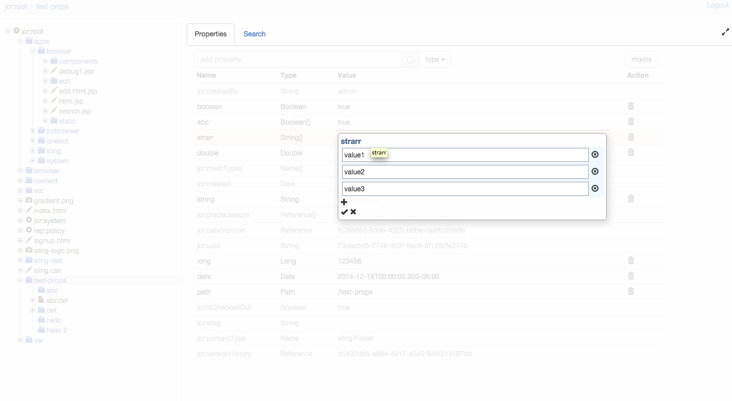The height and width of the screenshot is (401, 732).
Task: Select the def folder in tree
Action: pos(51,310)
